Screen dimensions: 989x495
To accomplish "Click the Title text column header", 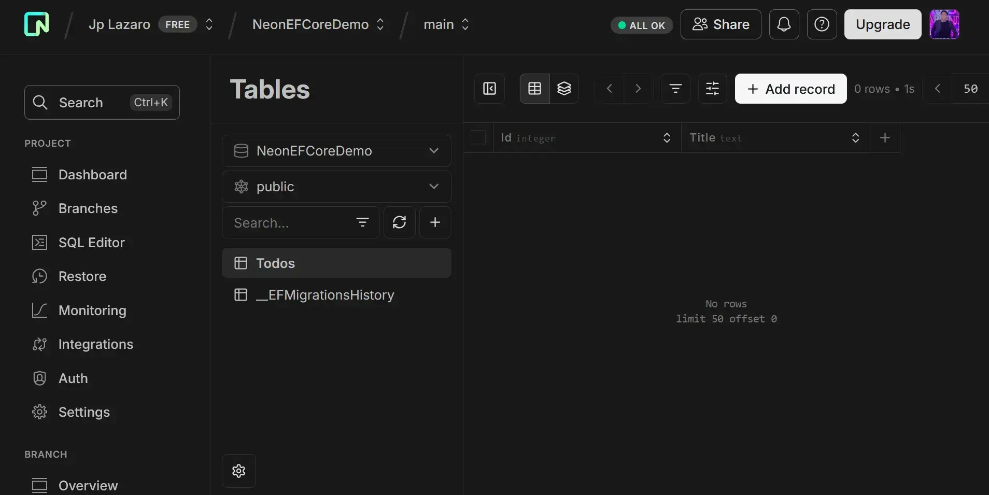I will (x=775, y=137).
